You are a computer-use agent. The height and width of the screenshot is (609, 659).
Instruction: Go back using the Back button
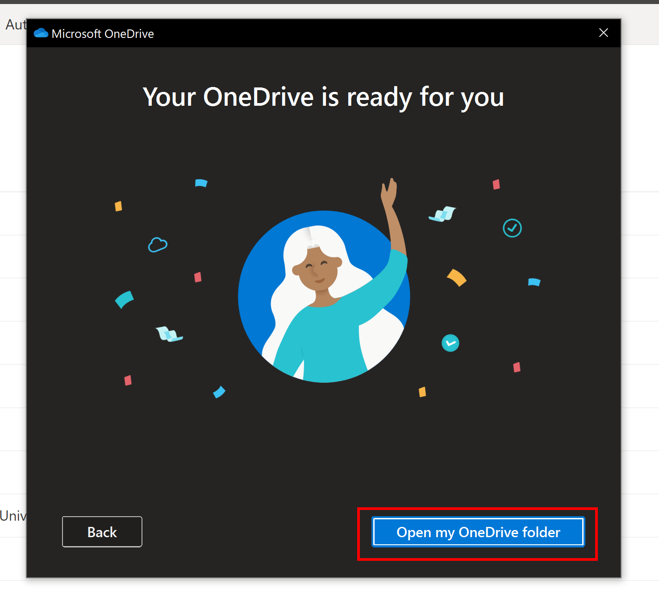pos(102,532)
